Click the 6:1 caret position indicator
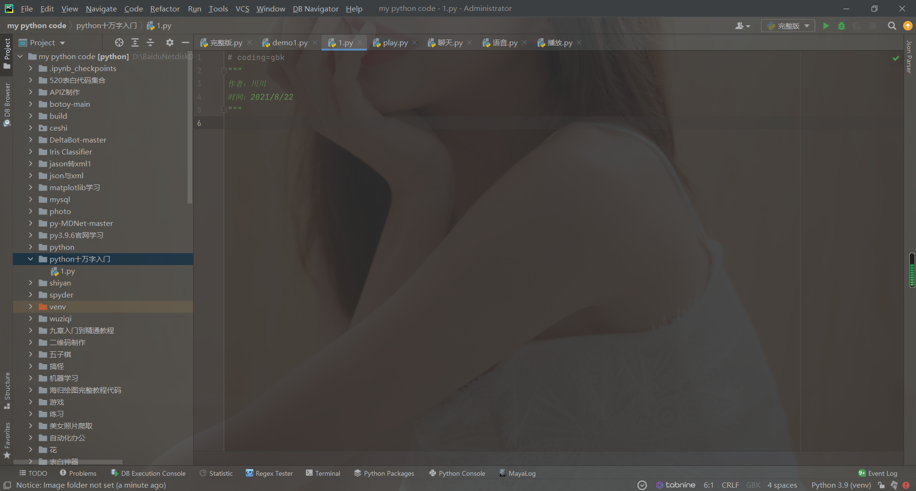916x491 pixels. point(708,485)
